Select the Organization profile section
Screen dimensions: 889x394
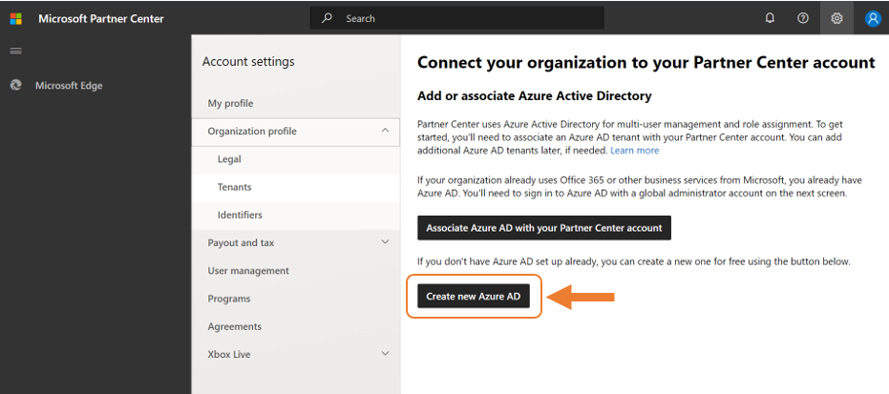click(x=295, y=132)
